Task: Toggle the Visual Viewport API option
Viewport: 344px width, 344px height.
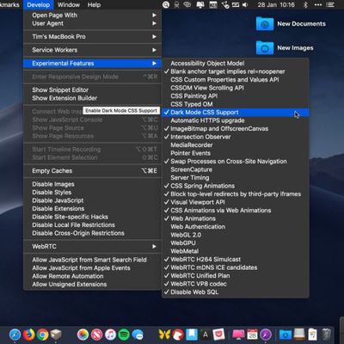Action: click(236, 202)
